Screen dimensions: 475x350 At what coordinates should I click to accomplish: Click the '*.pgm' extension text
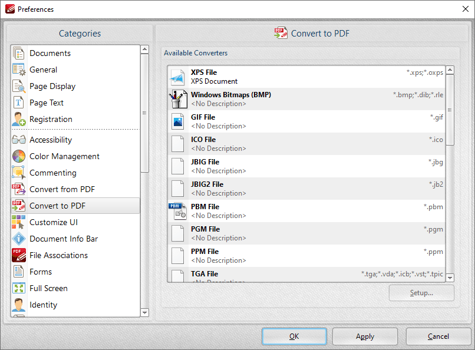coord(433,229)
